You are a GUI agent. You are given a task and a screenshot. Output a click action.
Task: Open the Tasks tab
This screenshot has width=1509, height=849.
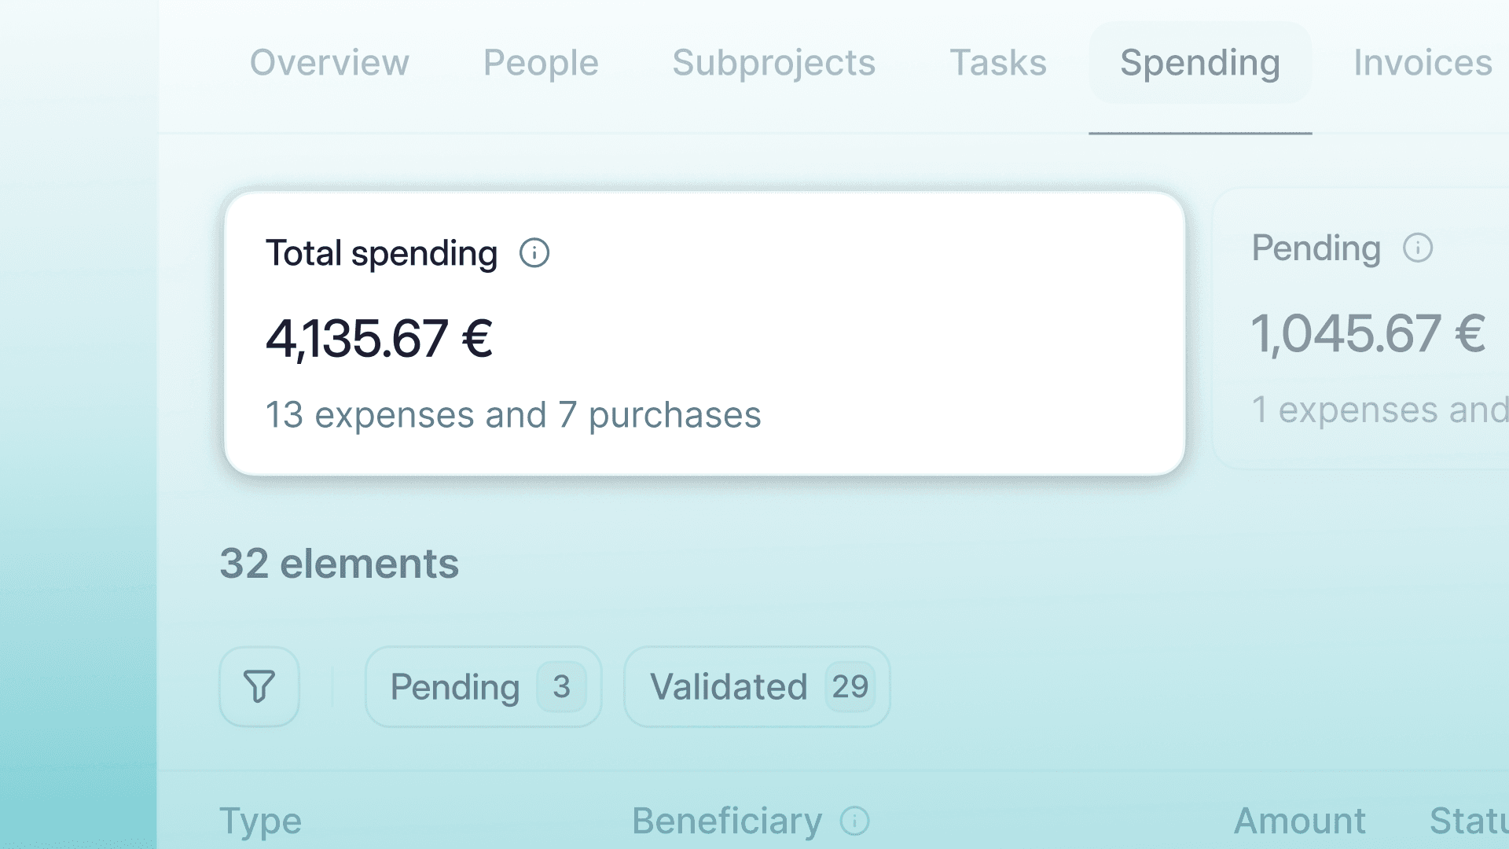pos(997,63)
